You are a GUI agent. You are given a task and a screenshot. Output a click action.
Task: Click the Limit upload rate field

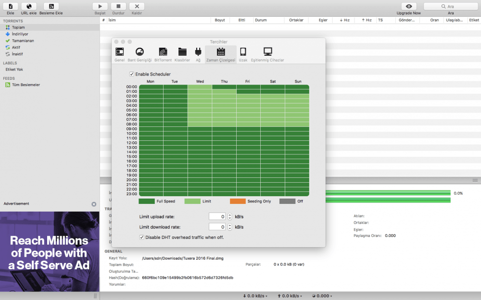[x=217, y=216]
